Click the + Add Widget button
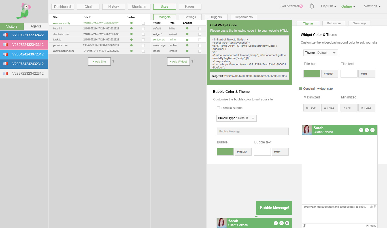 (178, 61)
